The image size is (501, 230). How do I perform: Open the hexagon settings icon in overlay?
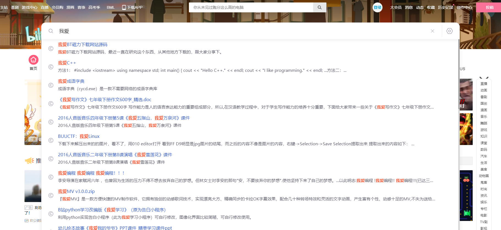click(x=450, y=31)
